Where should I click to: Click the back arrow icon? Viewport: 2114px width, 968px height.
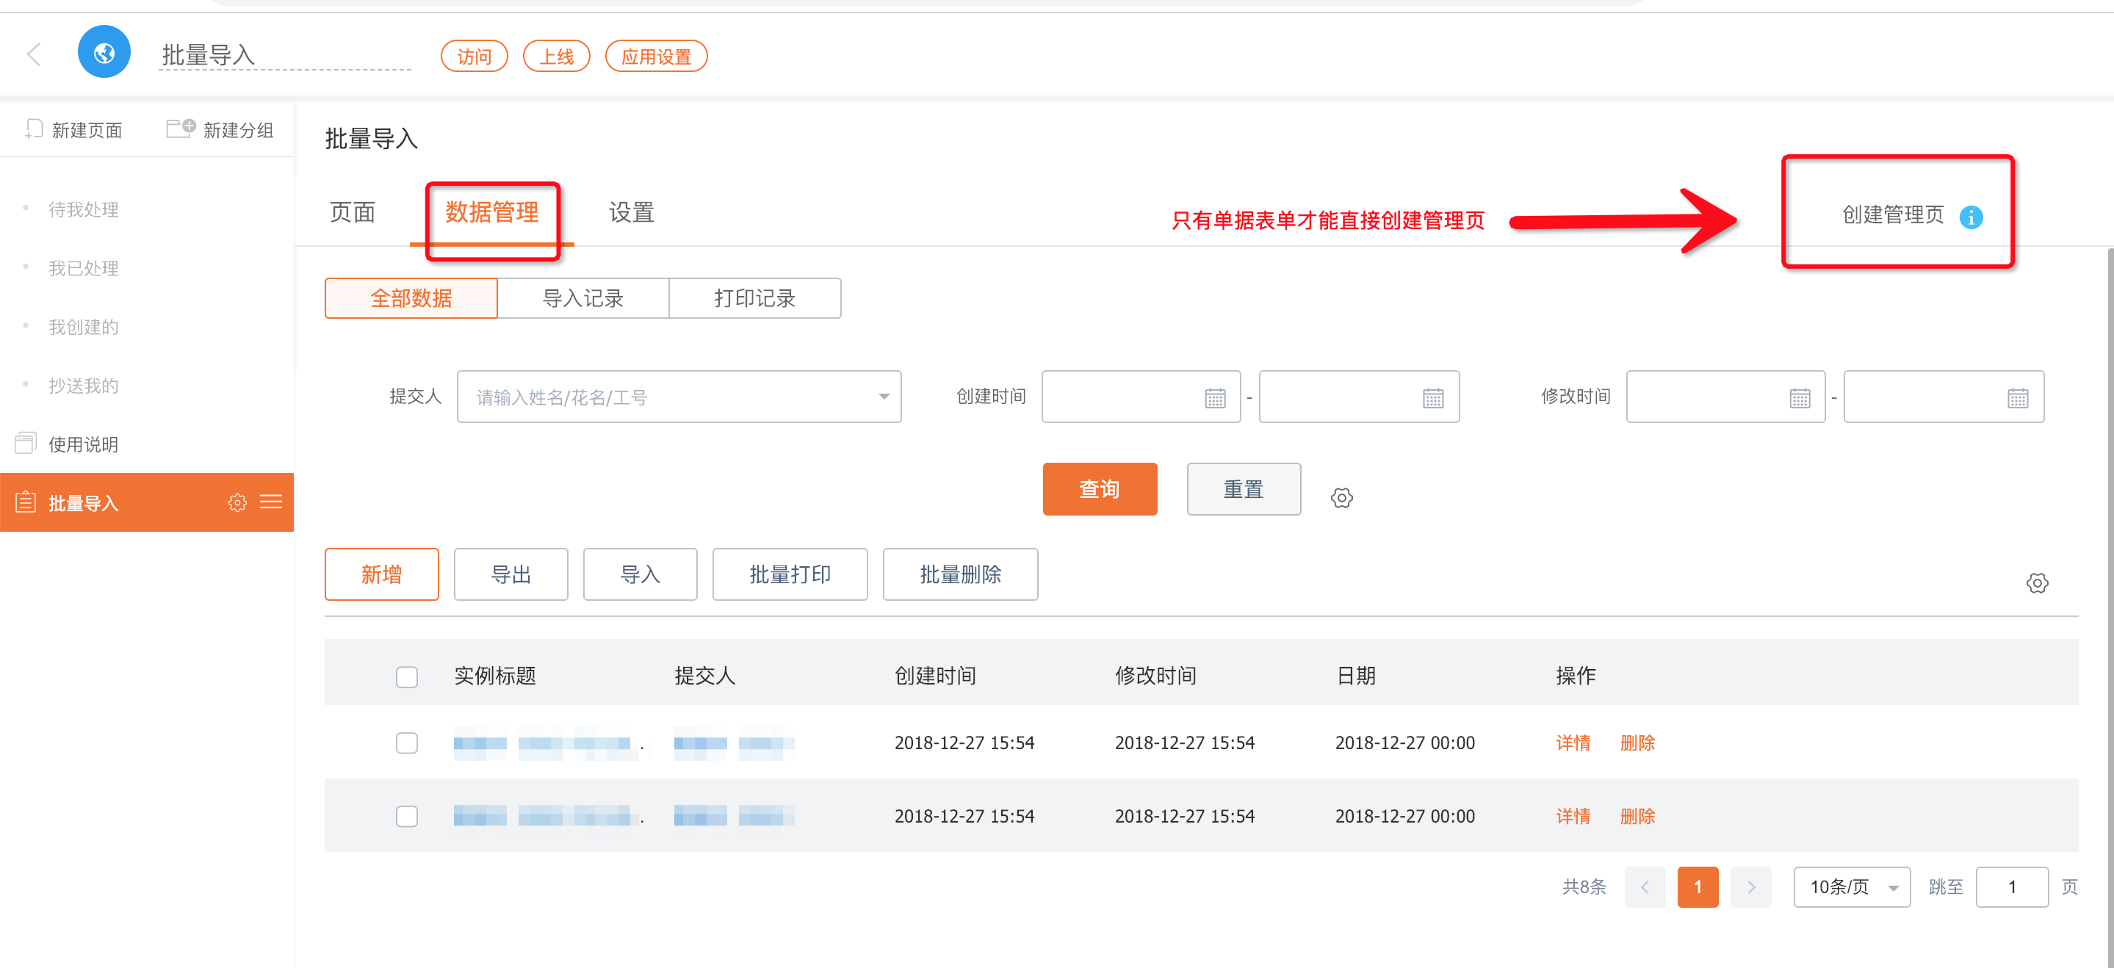click(x=34, y=54)
